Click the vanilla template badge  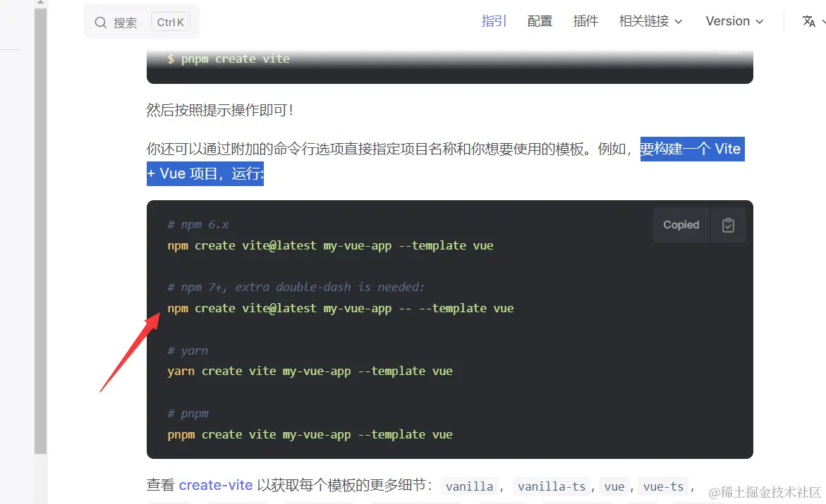(469, 486)
